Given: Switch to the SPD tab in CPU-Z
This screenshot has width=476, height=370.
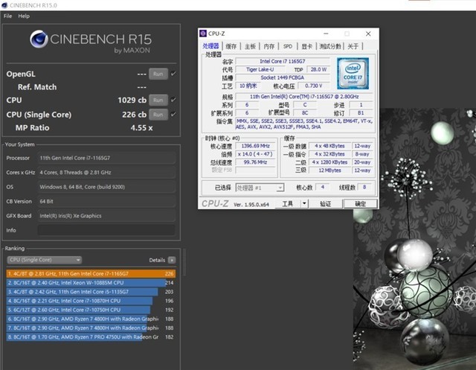Looking at the screenshot, I should [288, 46].
